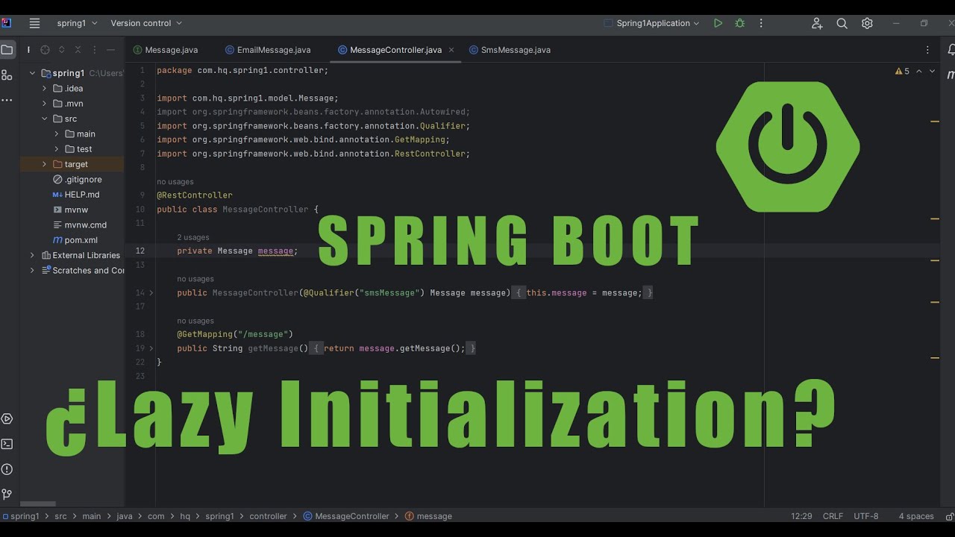Image resolution: width=955 pixels, height=537 pixels.
Task: Close the MessageController.java tab
Action: pyautogui.click(x=451, y=50)
